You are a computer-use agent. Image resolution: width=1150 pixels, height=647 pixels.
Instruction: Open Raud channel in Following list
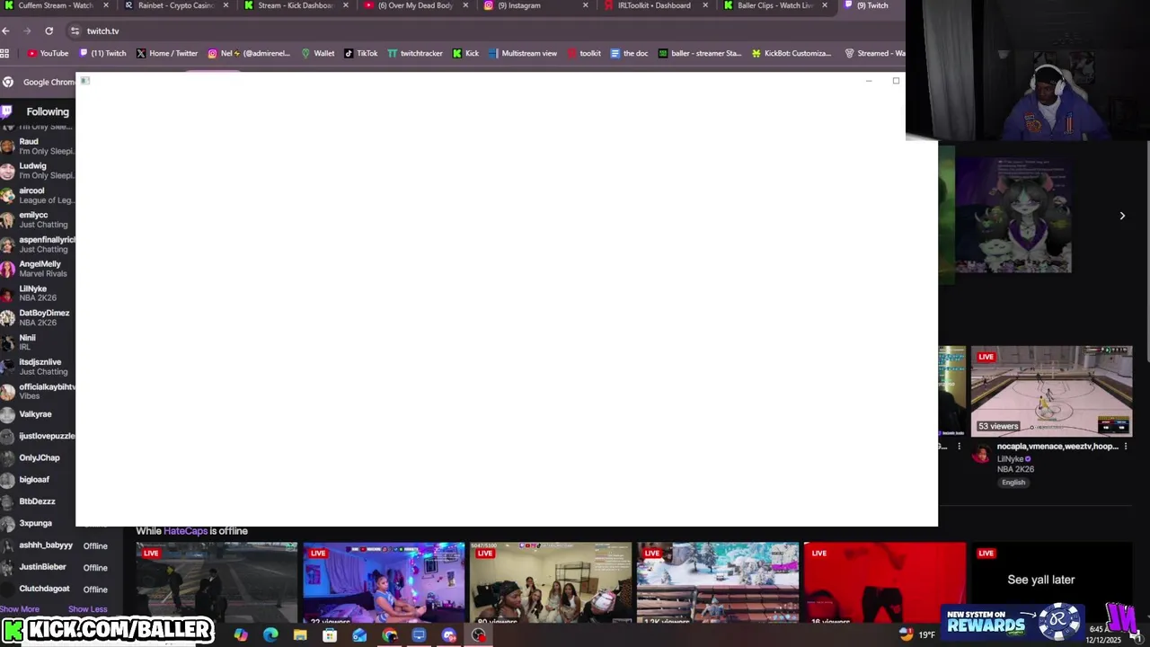click(38, 146)
